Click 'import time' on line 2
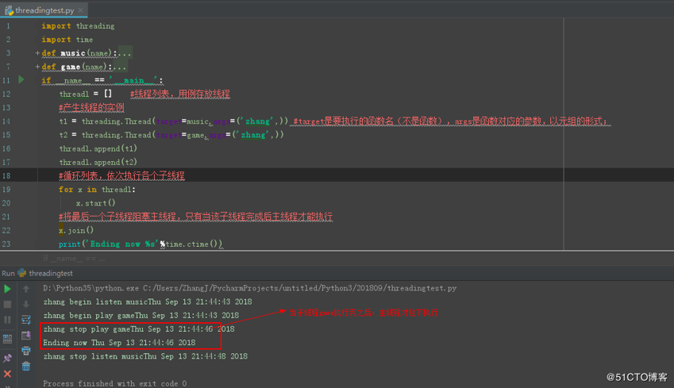The height and width of the screenshot is (388, 674). click(67, 40)
